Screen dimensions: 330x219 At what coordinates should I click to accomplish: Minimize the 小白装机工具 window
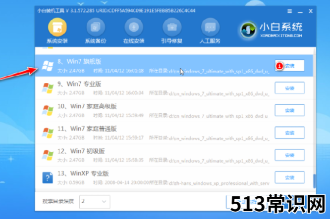pyautogui.click(x=300, y=11)
